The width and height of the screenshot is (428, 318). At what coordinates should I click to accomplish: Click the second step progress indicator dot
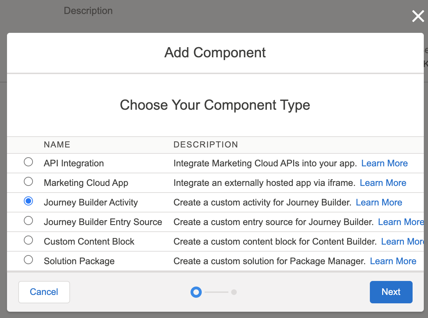coord(234,292)
